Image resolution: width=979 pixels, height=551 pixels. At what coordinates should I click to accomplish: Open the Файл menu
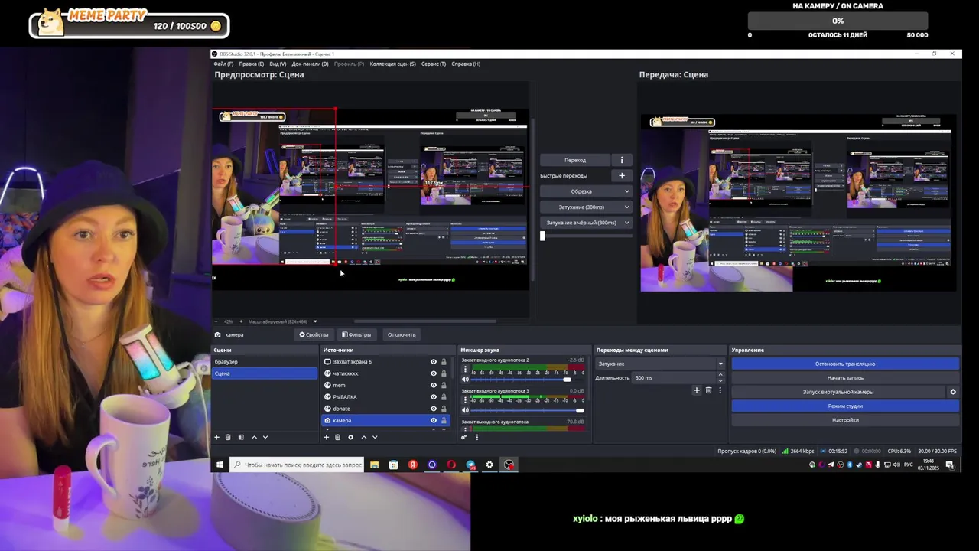pos(223,64)
